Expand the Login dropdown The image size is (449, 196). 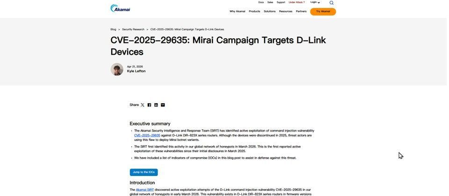(315, 2)
